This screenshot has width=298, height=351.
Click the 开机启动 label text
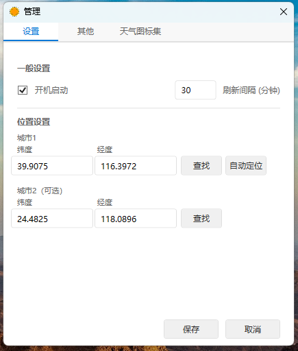point(51,90)
